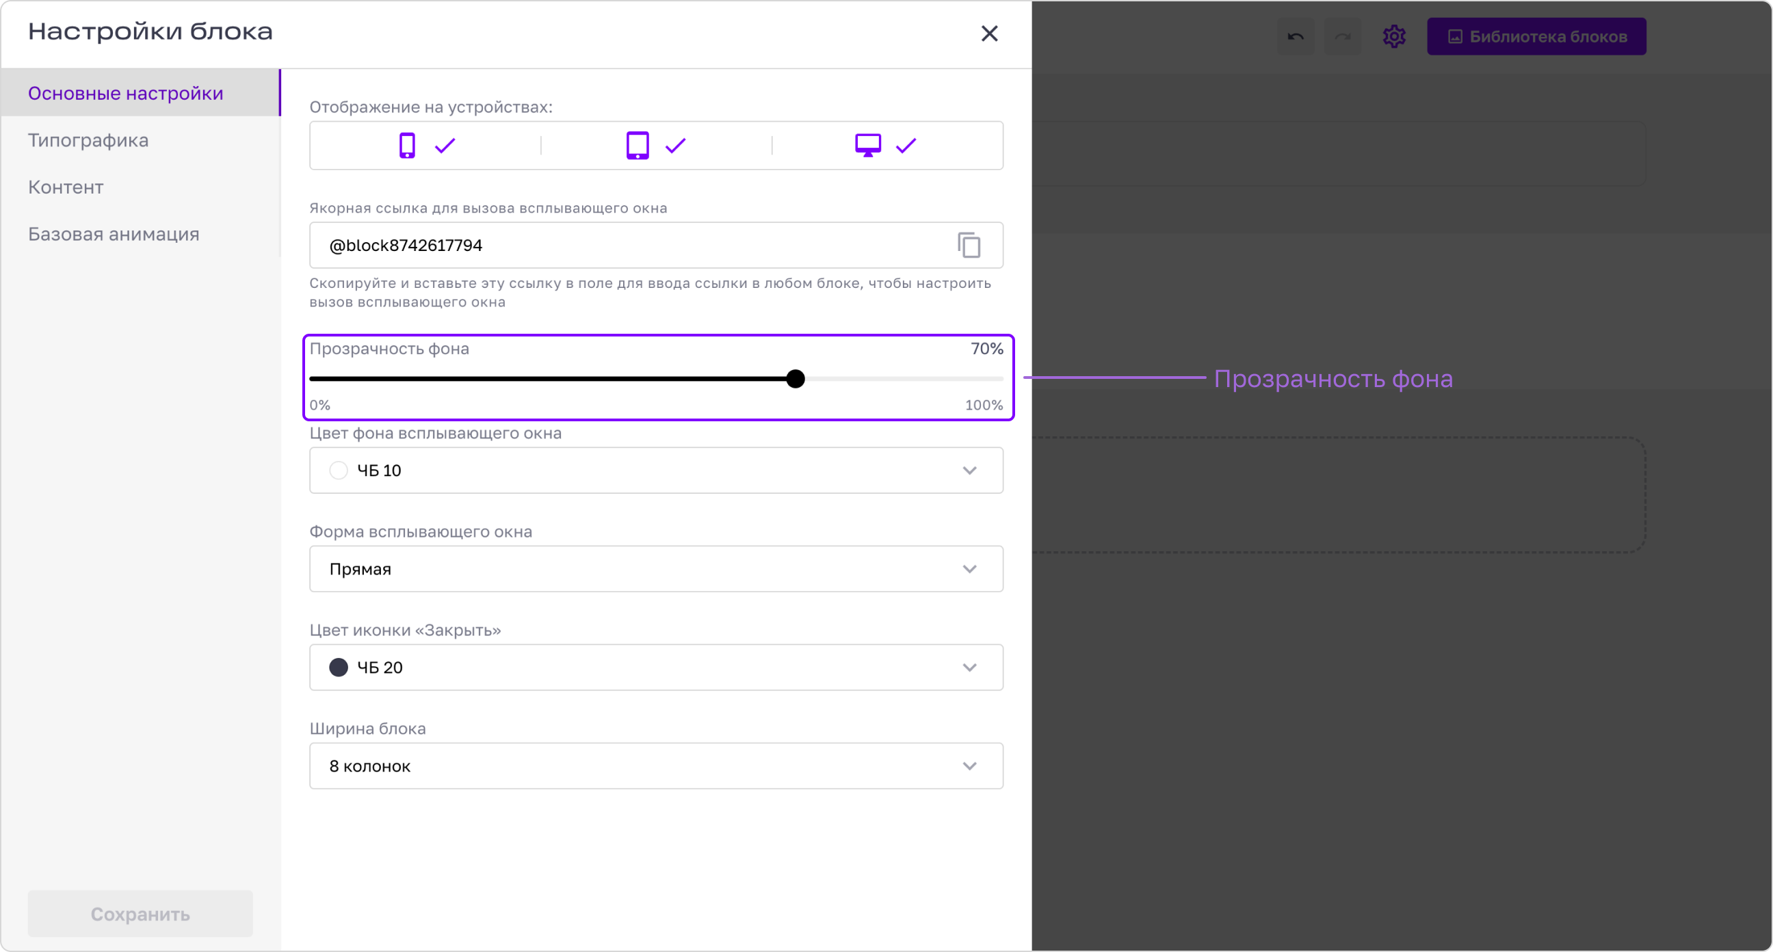Open the block width dropdown 8 колонок
The height and width of the screenshot is (952, 1773).
click(656, 765)
